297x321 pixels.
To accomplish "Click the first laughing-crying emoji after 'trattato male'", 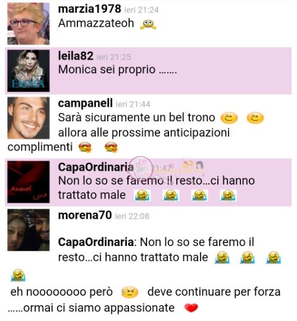I will [142, 195].
